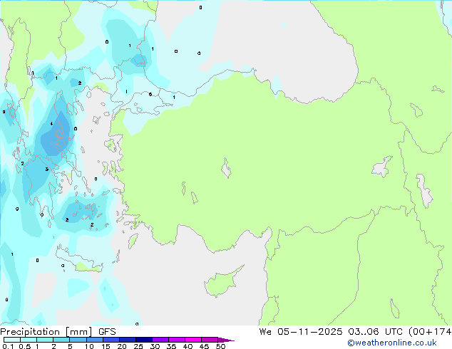Screen dimensions: 452x349
Task: Click the "Precipitation" title word
Action: tap(30, 332)
